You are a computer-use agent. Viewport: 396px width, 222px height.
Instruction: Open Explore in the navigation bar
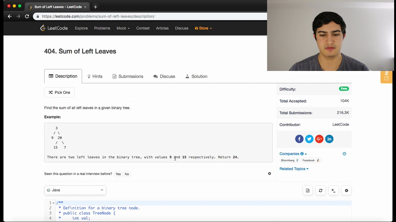pyautogui.click(x=81, y=28)
